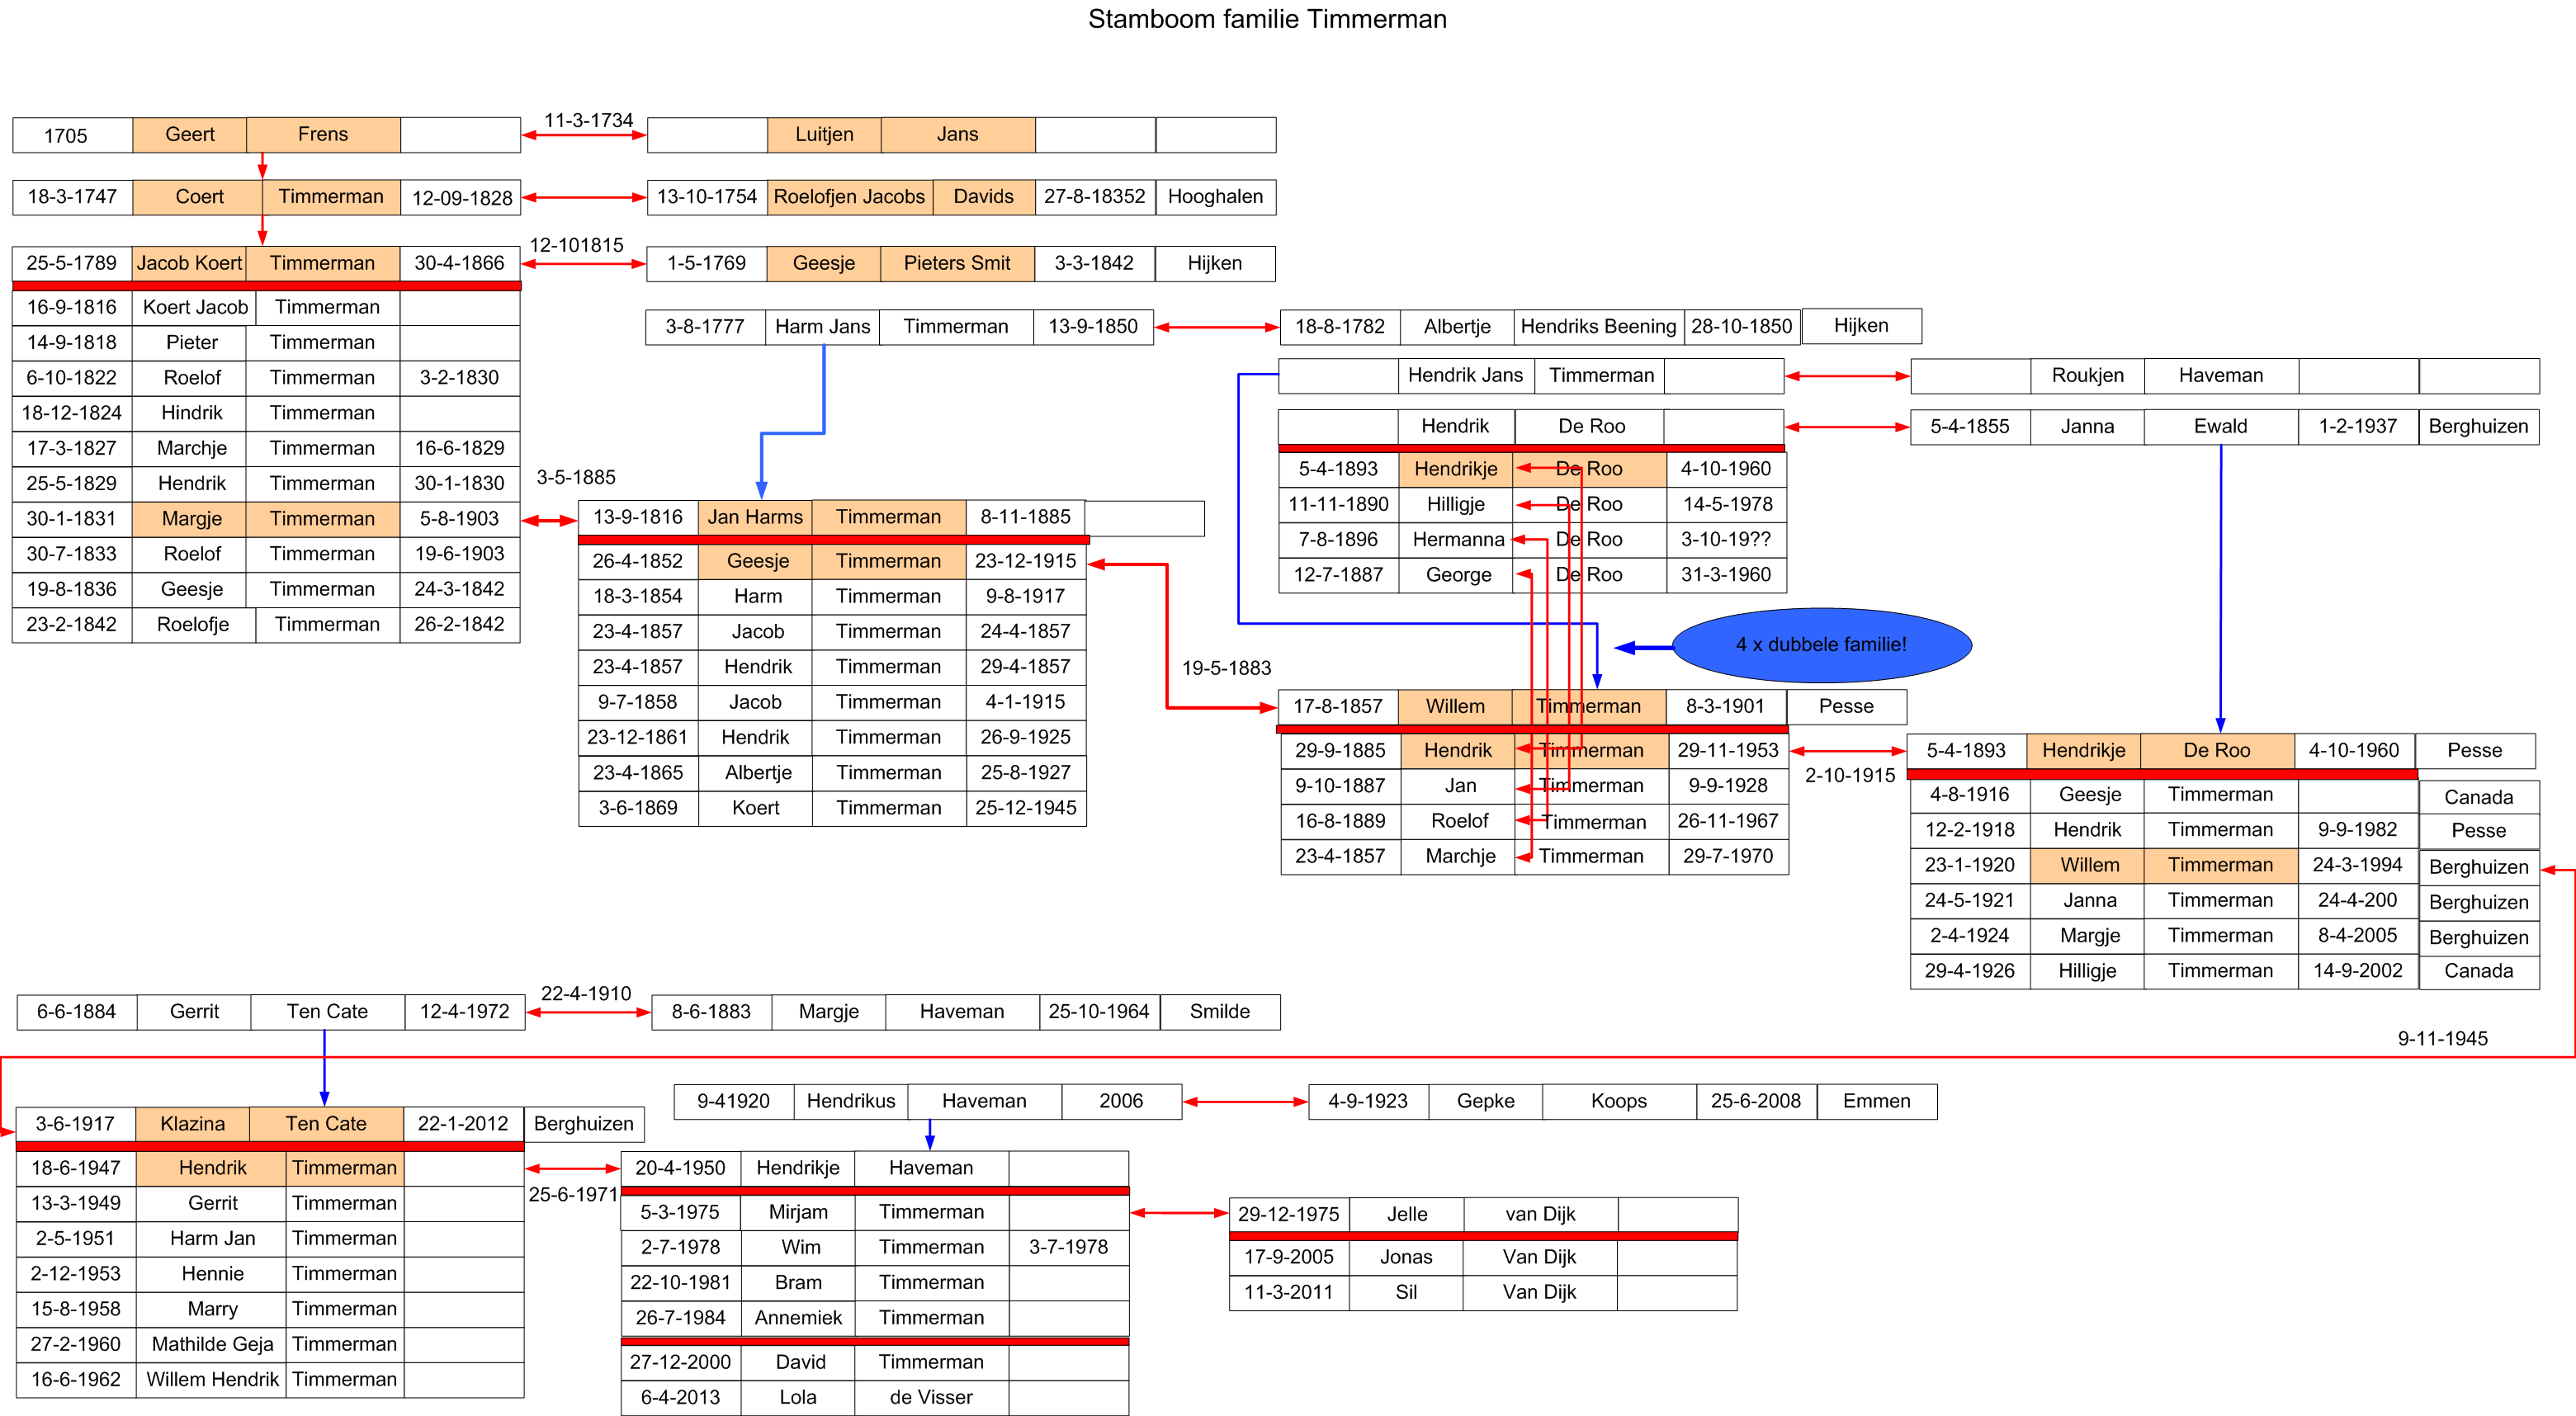Click the 'Hendriks Beening' cell
This screenshot has height=1416, width=2576.
(1597, 327)
